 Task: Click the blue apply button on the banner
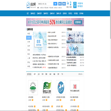point(78,22)
